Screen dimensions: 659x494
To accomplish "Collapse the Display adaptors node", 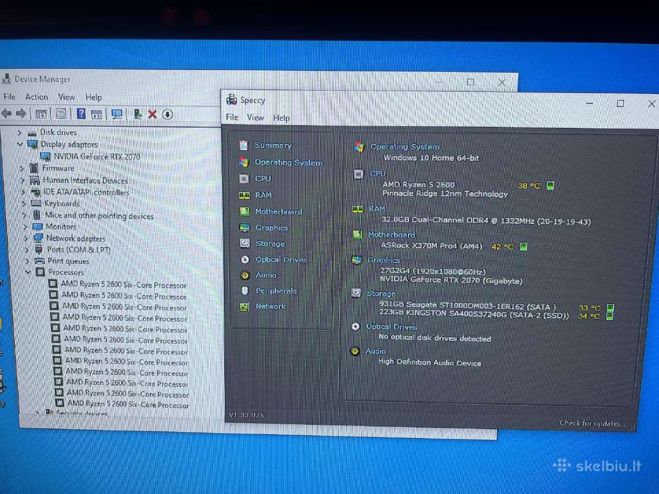I will pyautogui.click(x=20, y=144).
